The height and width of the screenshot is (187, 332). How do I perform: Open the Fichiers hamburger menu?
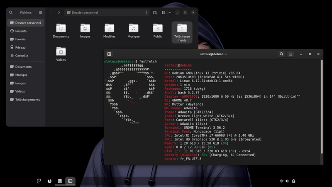41,13
